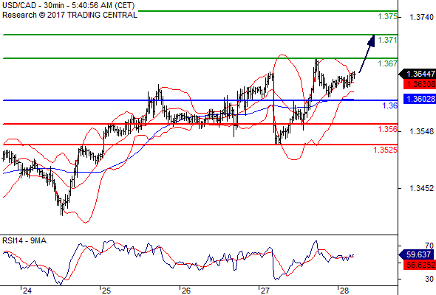Click the red 1.3525 support label
Screen dimensions: 436x295
[385, 150]
